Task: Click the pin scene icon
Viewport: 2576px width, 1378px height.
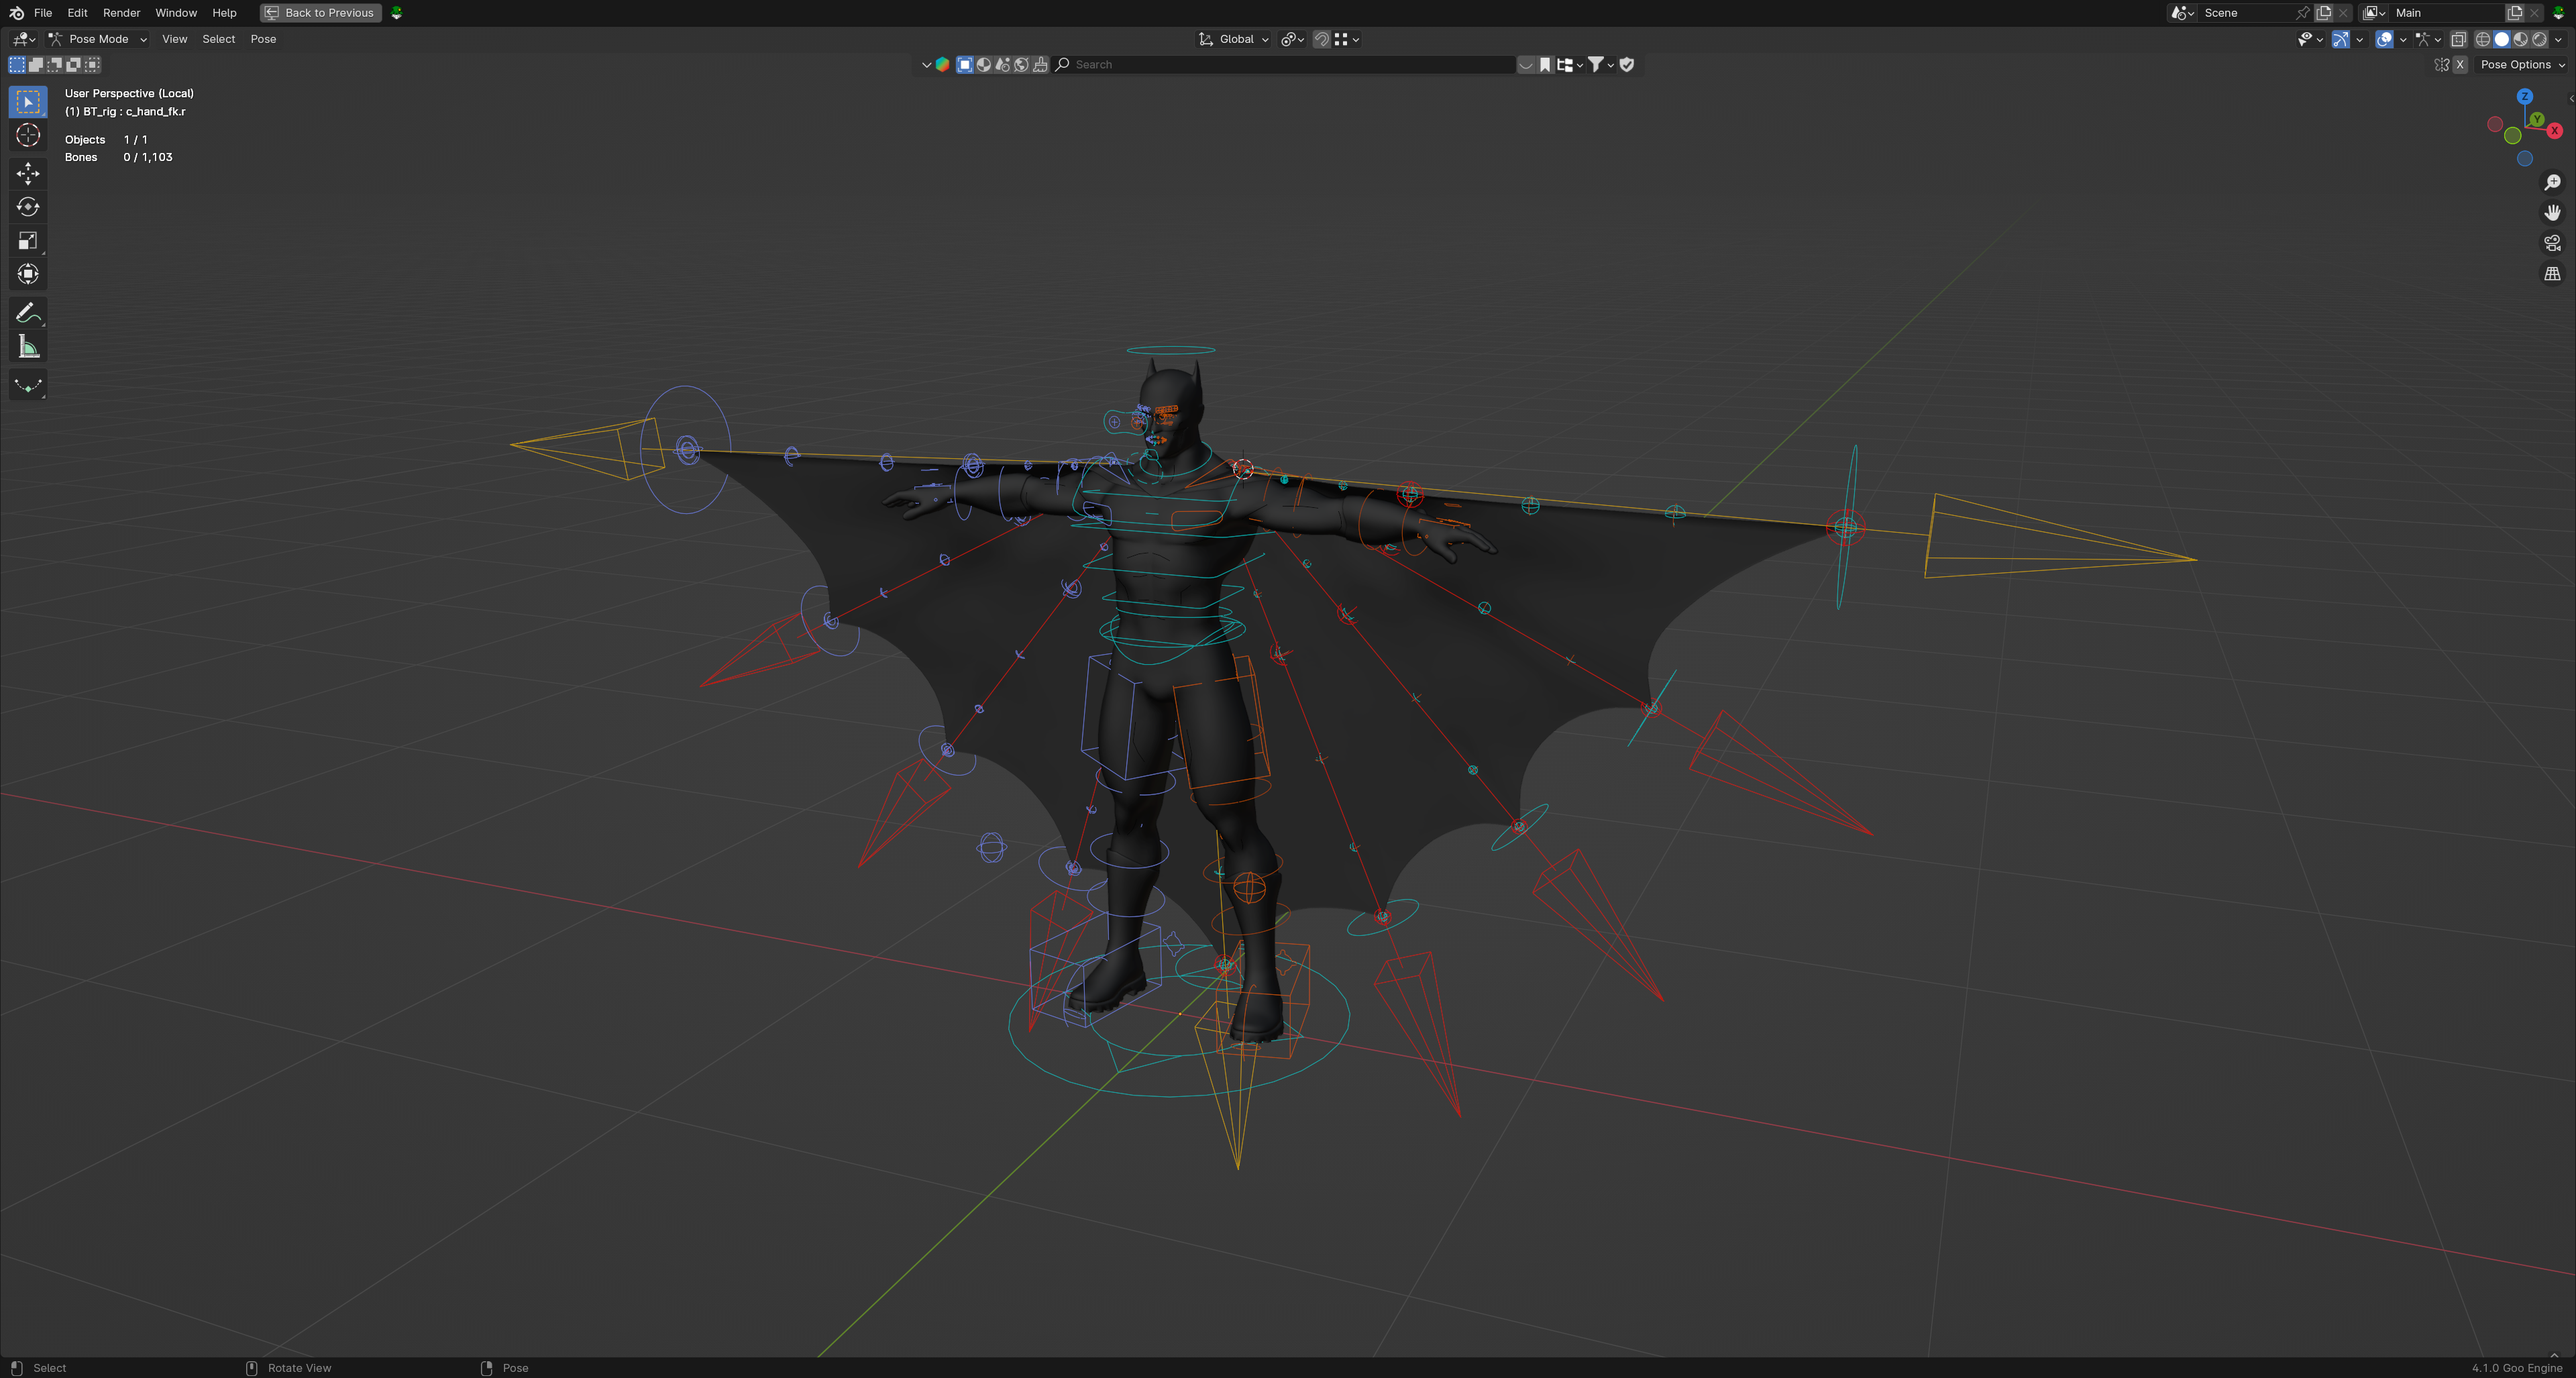Action: tap(2303, 13)
